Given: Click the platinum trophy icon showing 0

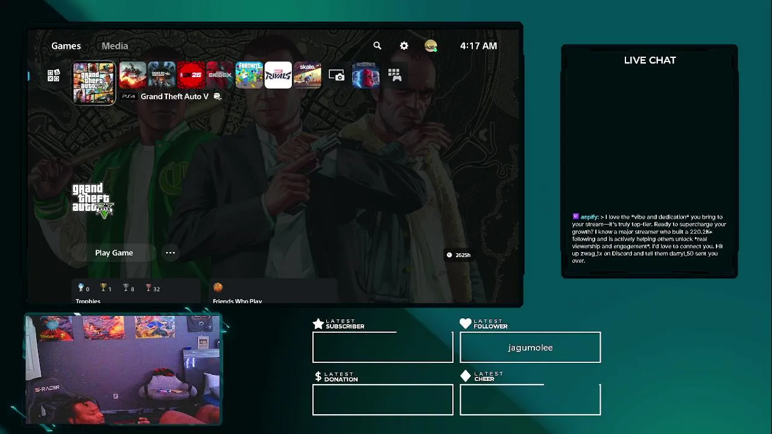Looking at the screenshot, I should [x=81, y=288].
